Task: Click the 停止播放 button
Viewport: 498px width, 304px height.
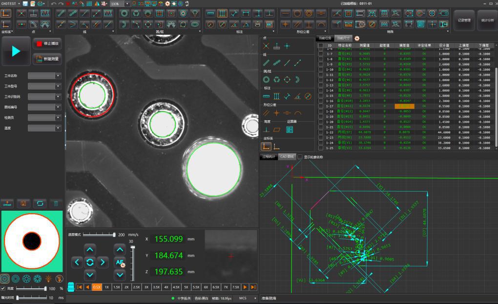Action: click(47, 43)
